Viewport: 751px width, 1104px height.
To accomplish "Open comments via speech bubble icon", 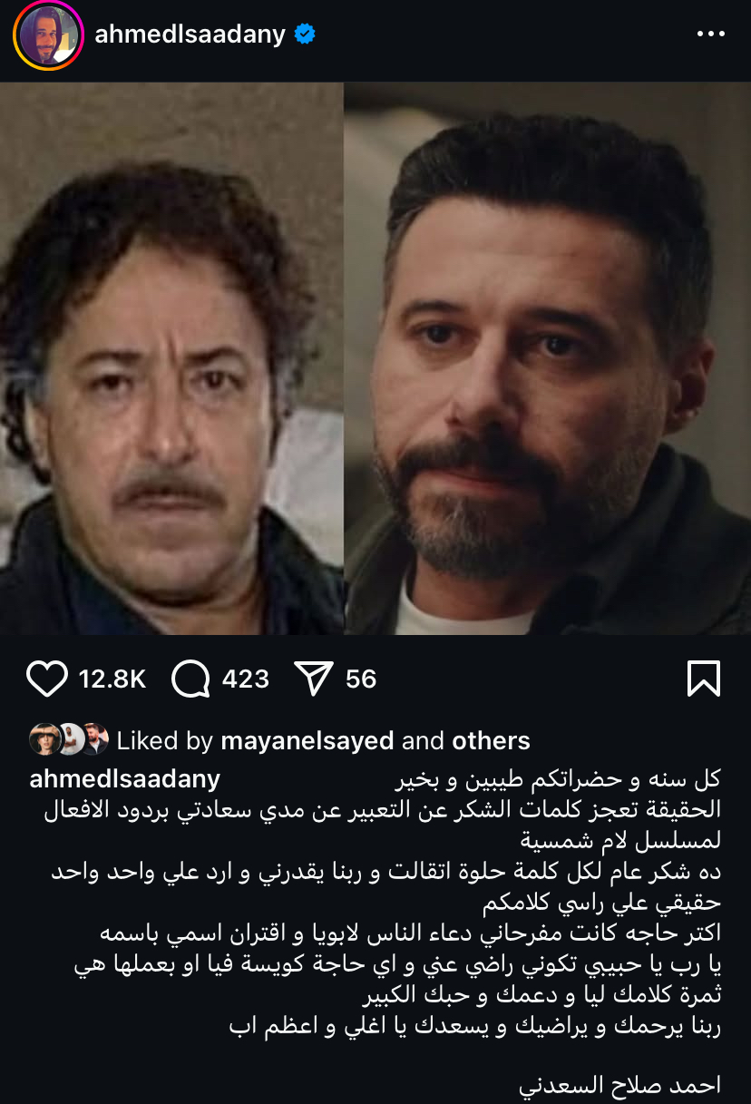I will pyautogui.click(x=190, y=679).
